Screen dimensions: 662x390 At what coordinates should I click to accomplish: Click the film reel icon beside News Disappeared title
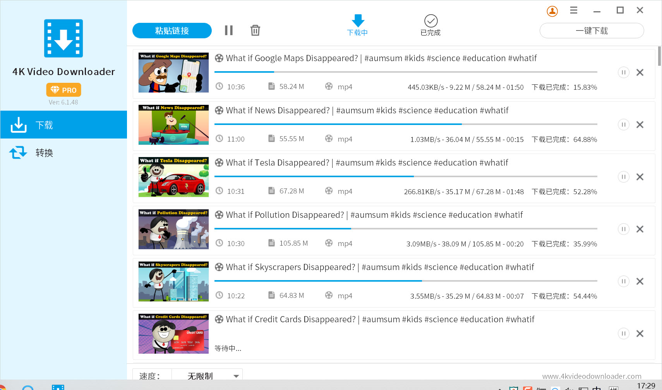coord(219,110)
